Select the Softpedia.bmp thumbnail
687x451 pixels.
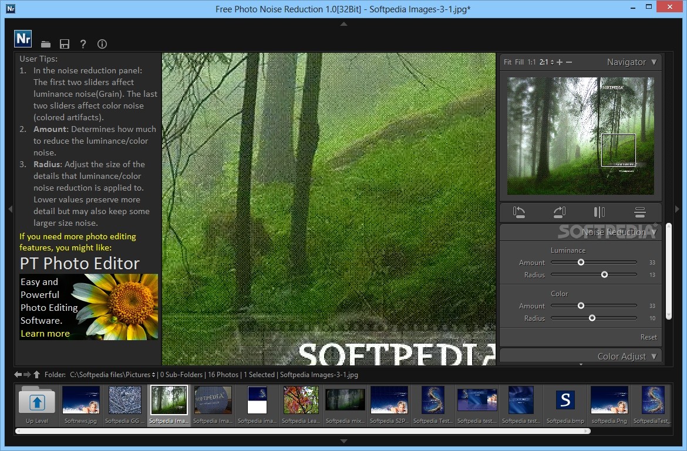pyautogui.click(x=565, y=404)
